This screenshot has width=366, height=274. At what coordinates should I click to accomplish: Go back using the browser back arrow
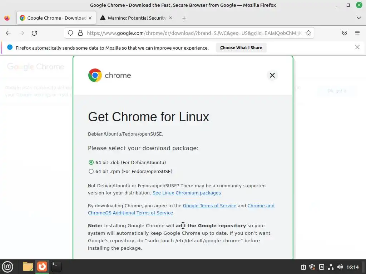coord(9,33)
